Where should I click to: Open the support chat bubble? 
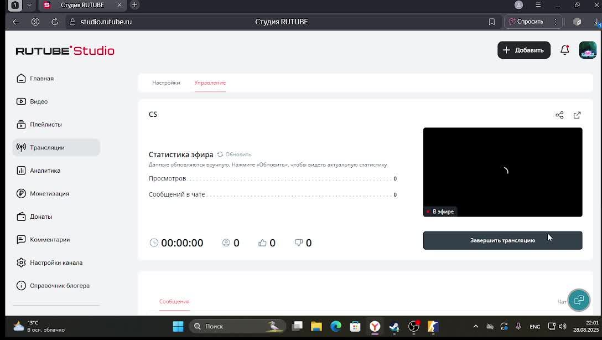coord(579,300)
